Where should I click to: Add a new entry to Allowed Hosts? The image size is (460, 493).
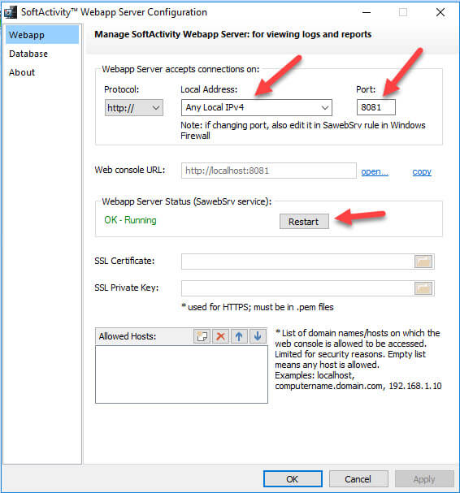coord(202,336)
